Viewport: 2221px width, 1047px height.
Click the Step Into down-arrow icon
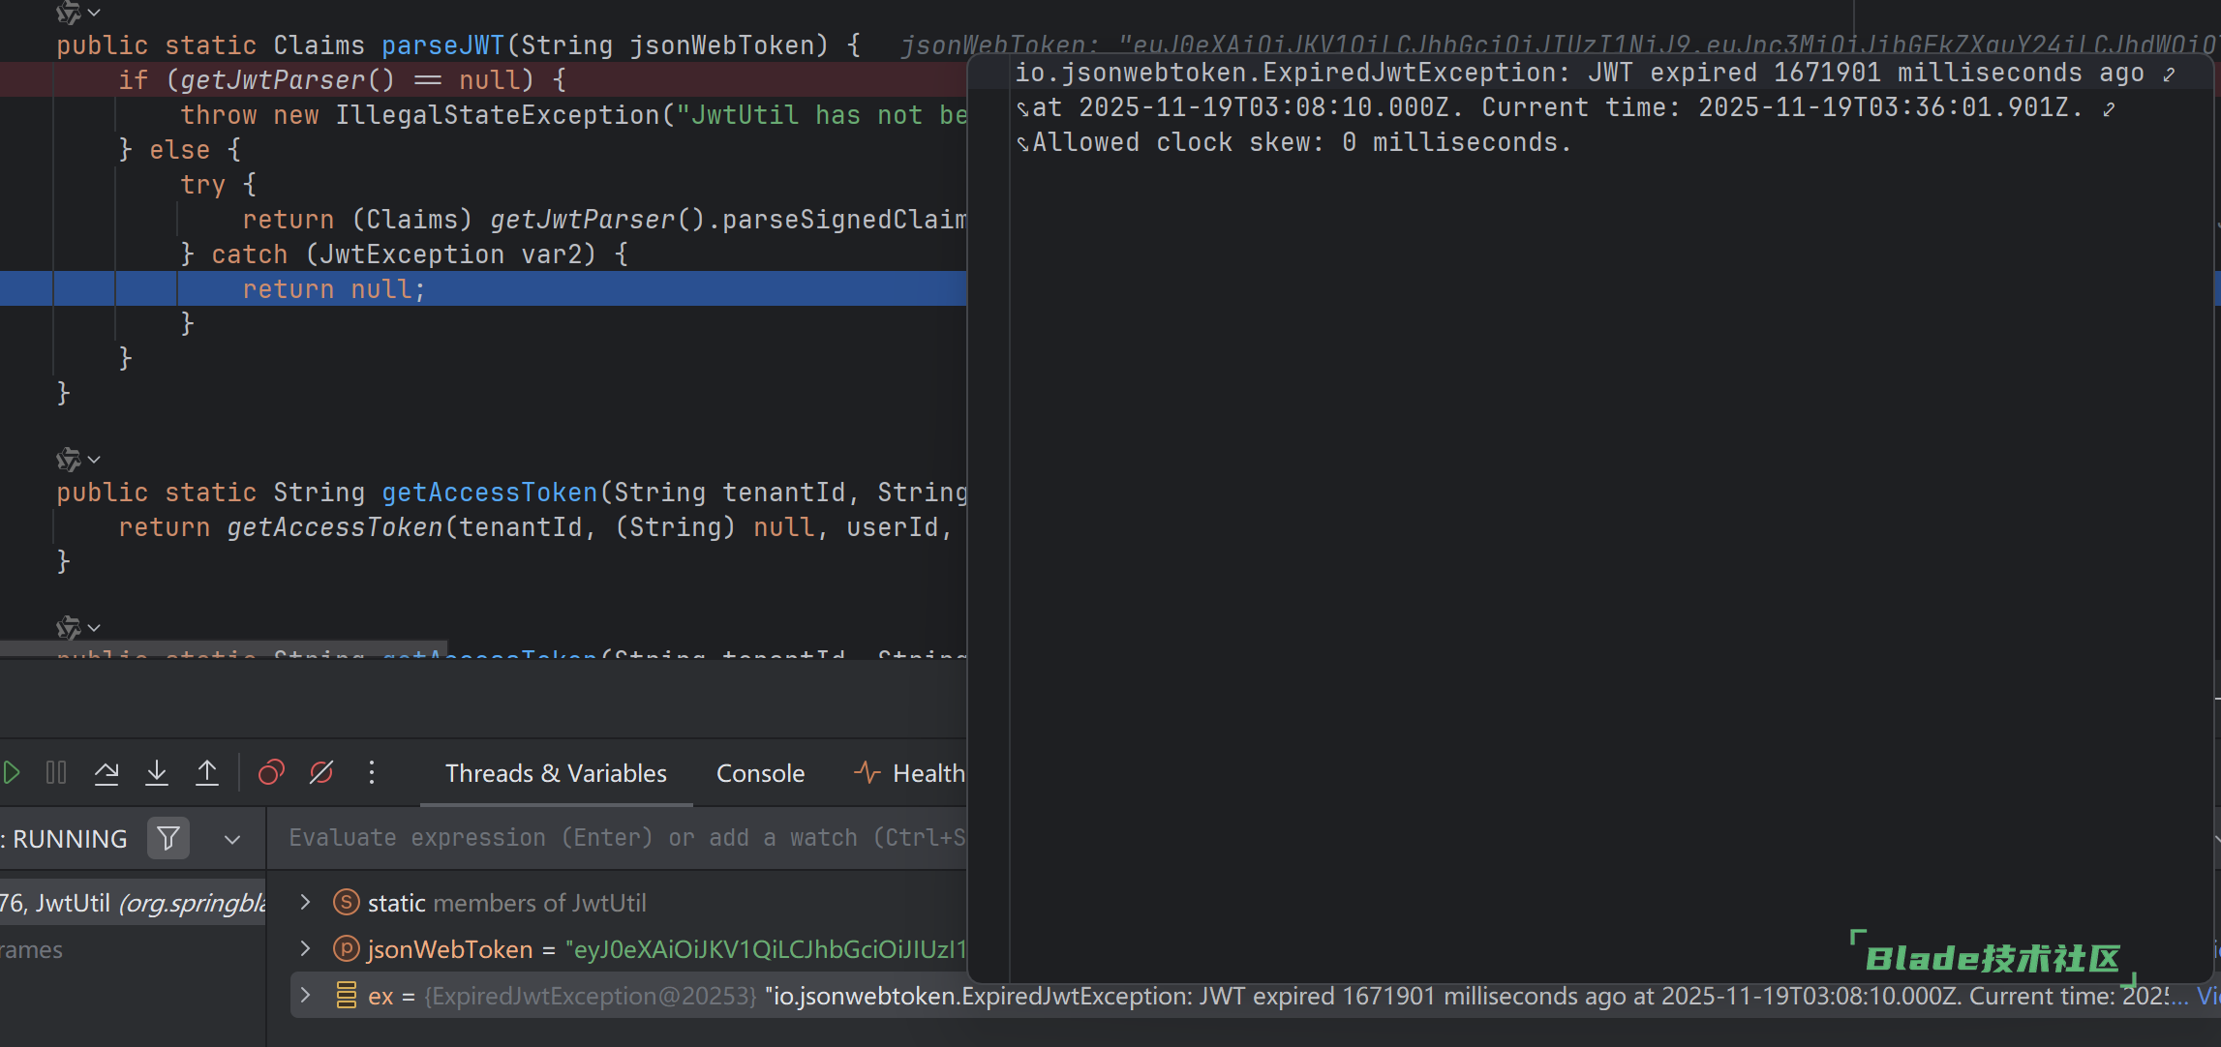coord(157,772)
